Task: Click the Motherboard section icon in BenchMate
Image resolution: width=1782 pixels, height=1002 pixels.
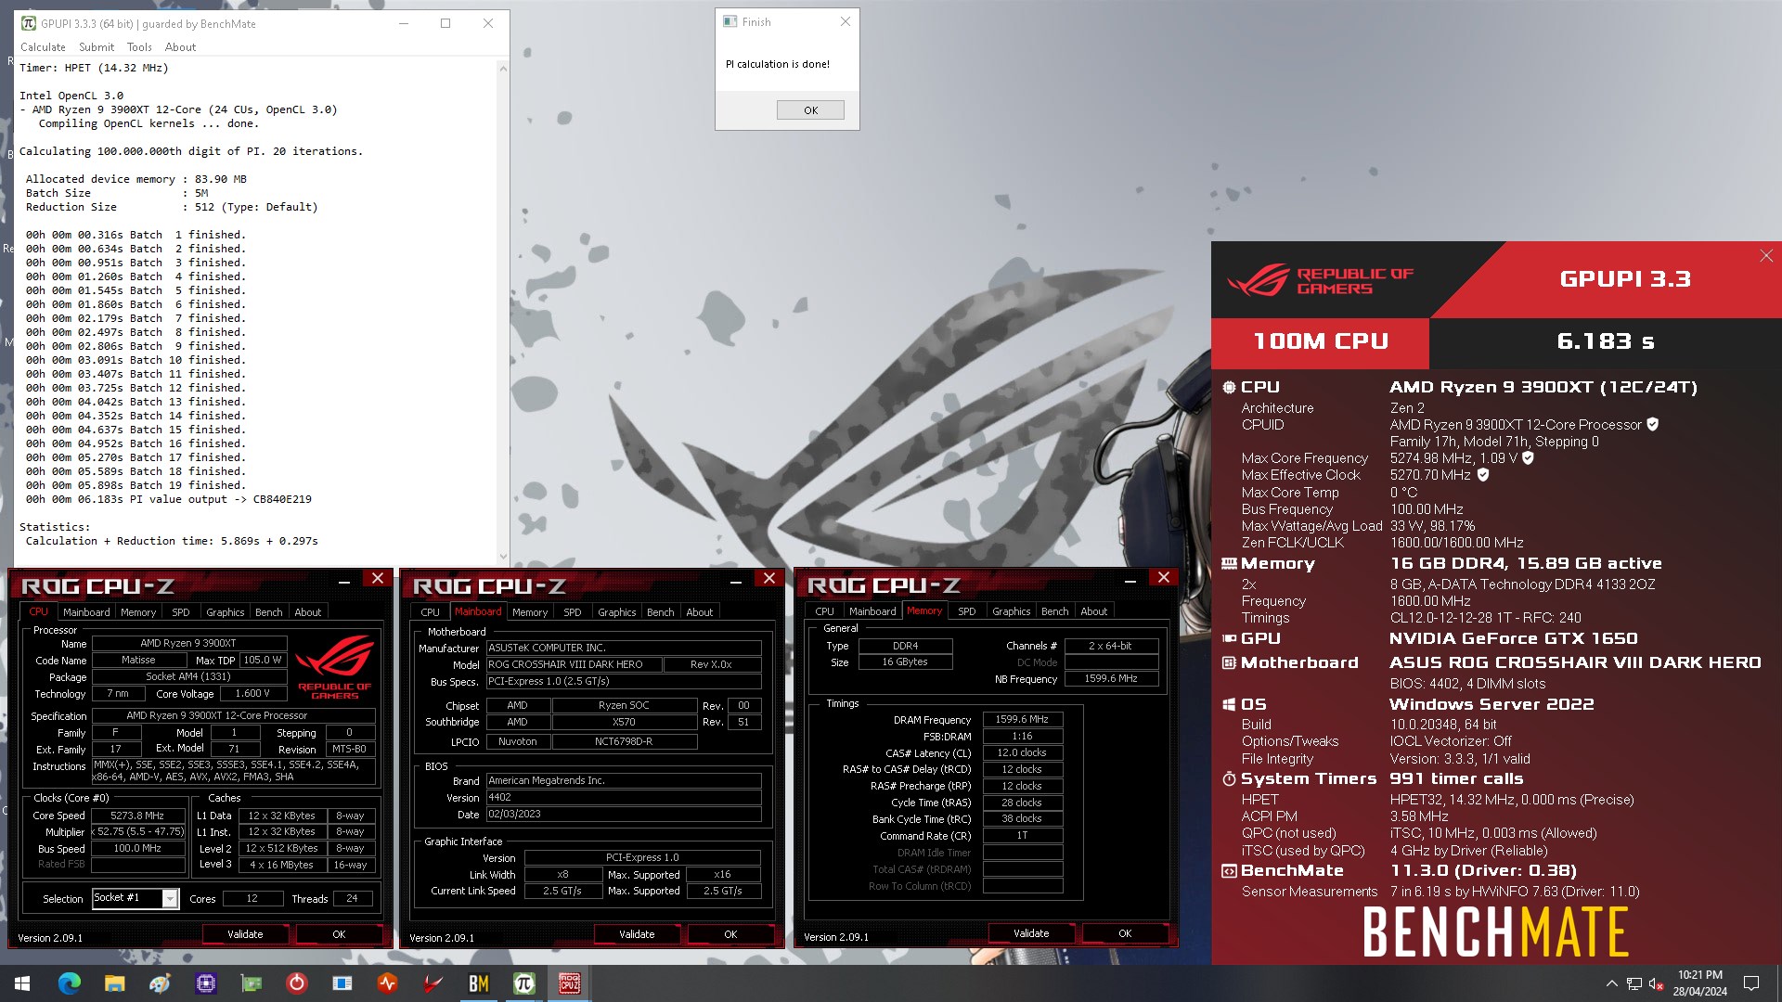Action: pos(1229,662)
